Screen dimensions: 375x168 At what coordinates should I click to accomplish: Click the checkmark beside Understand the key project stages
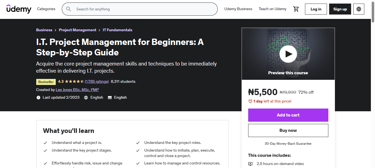click(x=45, y=150)
